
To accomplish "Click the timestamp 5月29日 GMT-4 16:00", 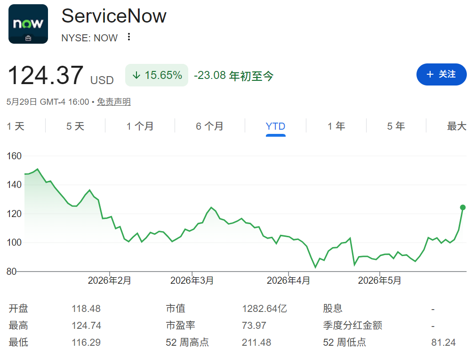I will pos(48,102).
